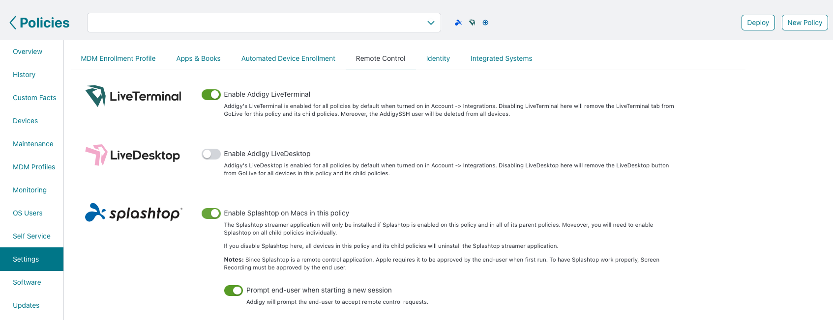Create a New Policy
This screenshot has height=320, width=833.
(x=805, y=23)
